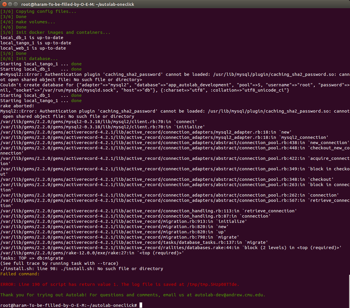The image size is (350, 308).
Task: Click the Tasks: TOP => db:migrate line
Action: coord(32,258)
